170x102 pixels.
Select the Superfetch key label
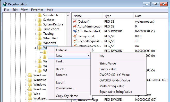pos(50,15)
